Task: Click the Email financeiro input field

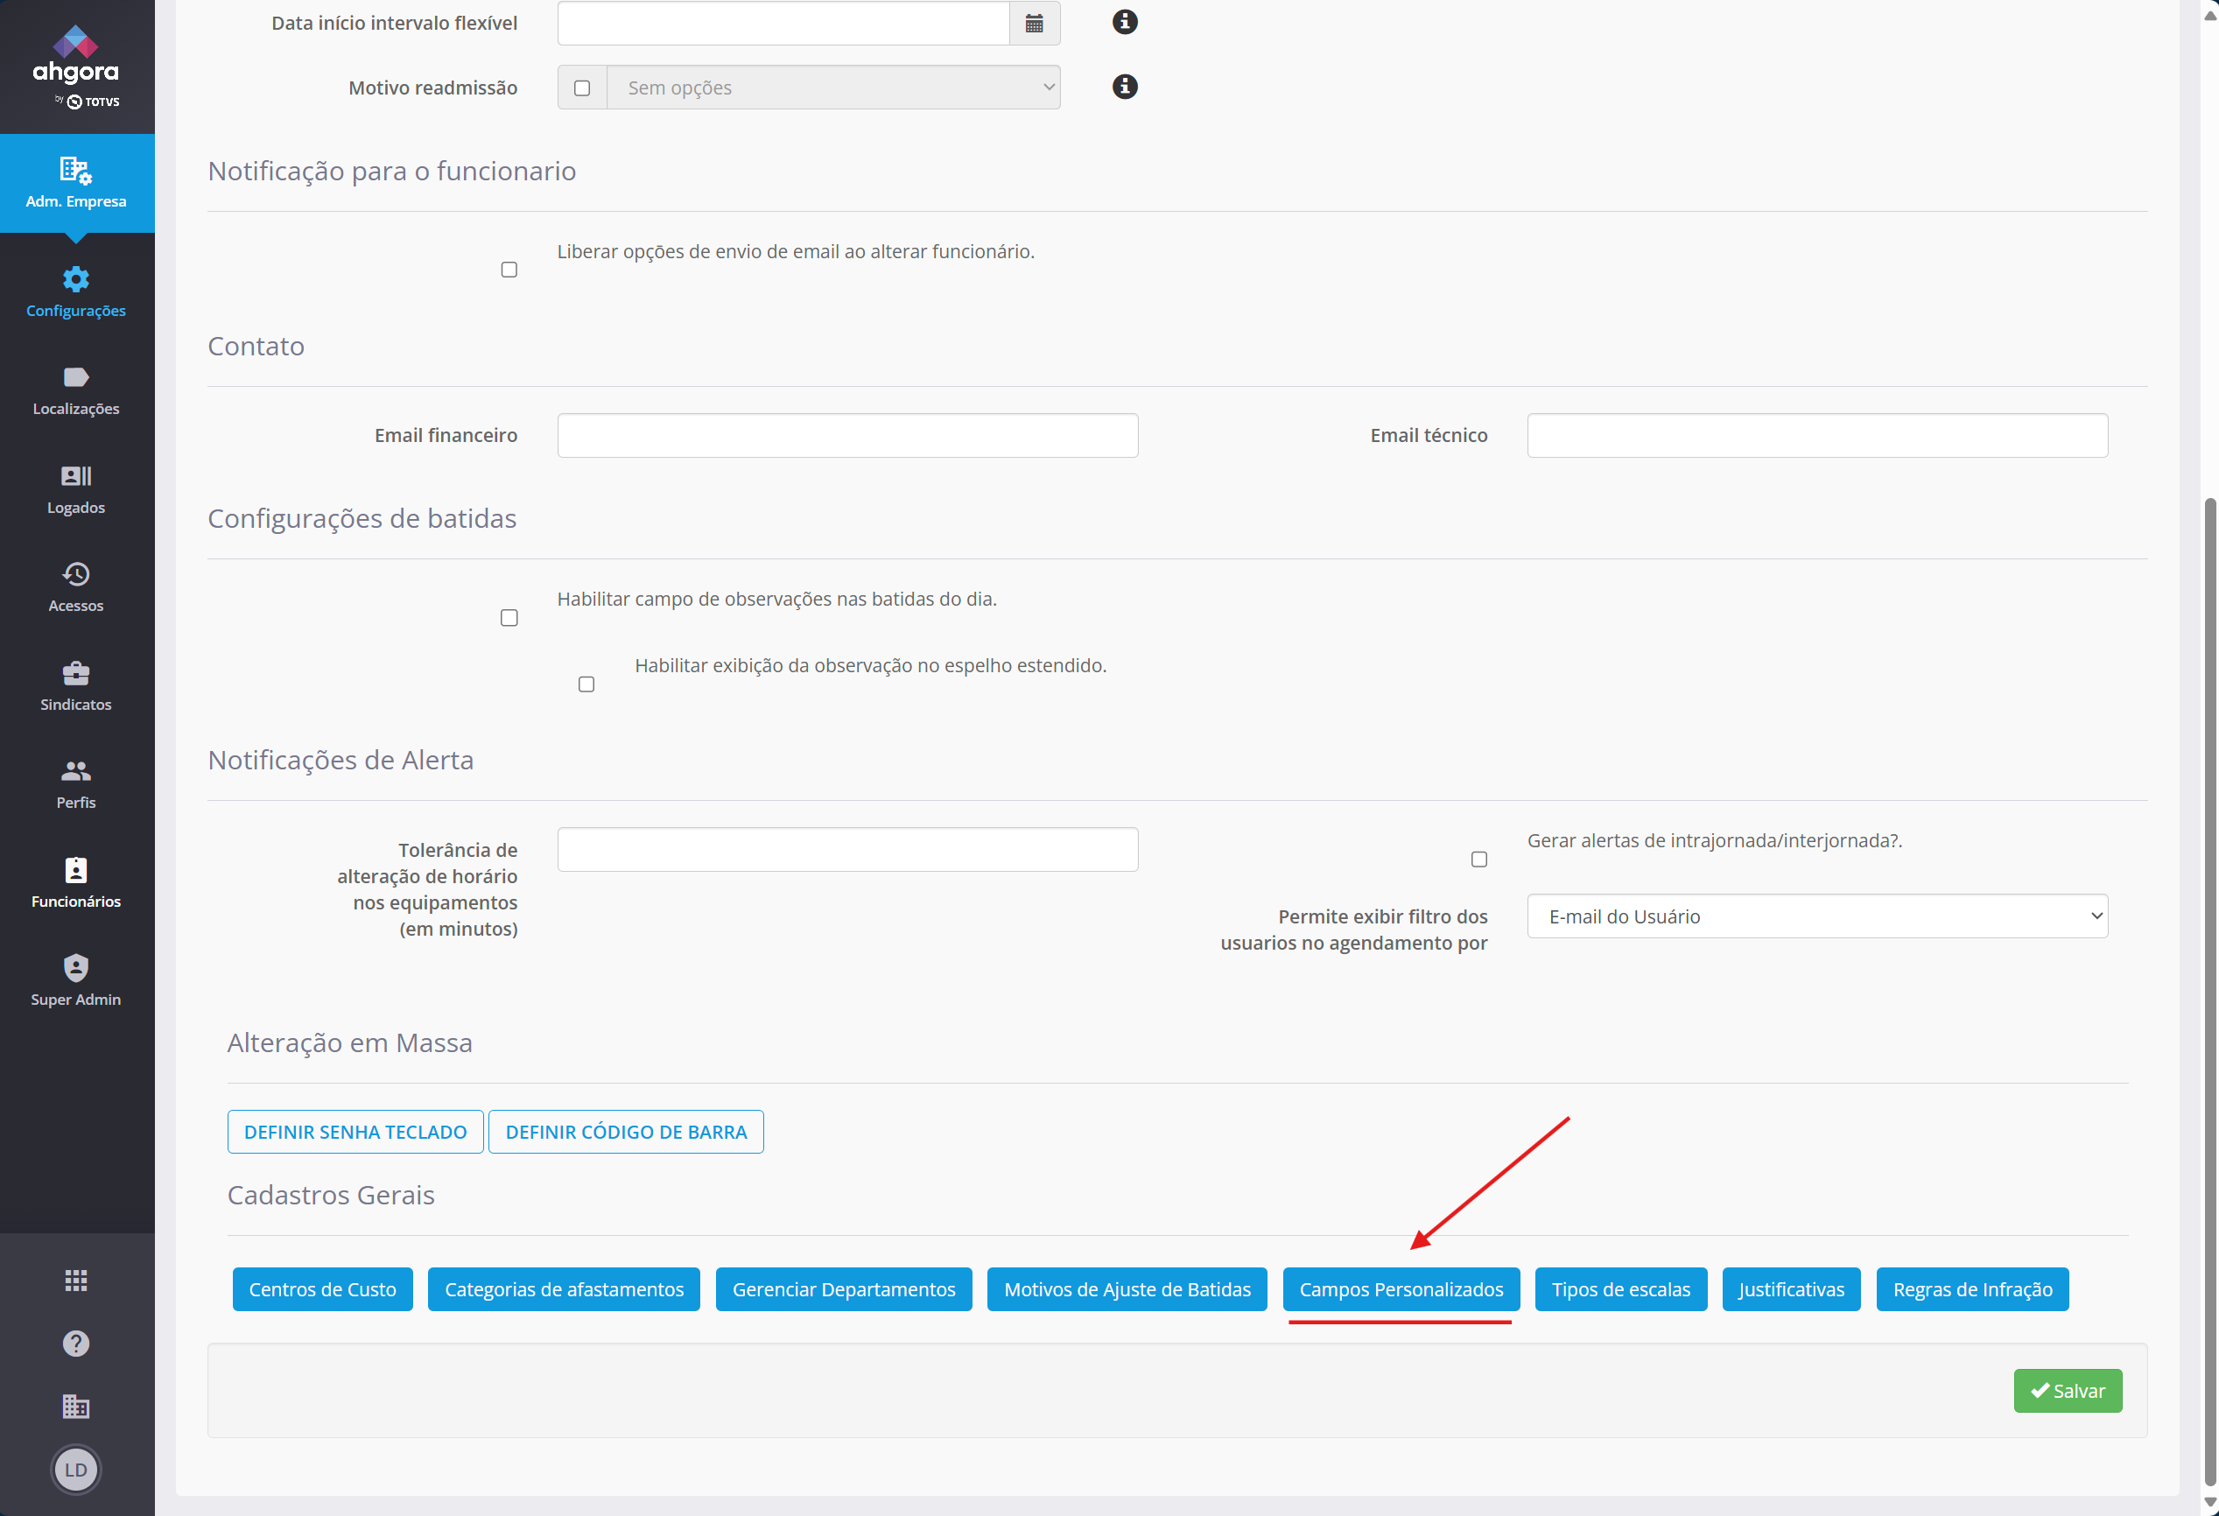Action: pyautogui.click(x=847, y=435)
